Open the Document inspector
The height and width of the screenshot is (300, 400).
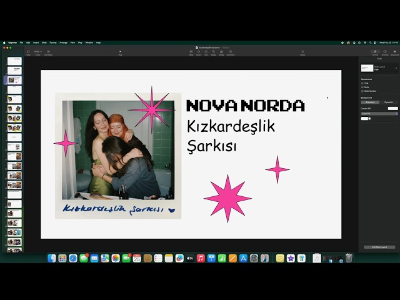click(x=394, y=52)
